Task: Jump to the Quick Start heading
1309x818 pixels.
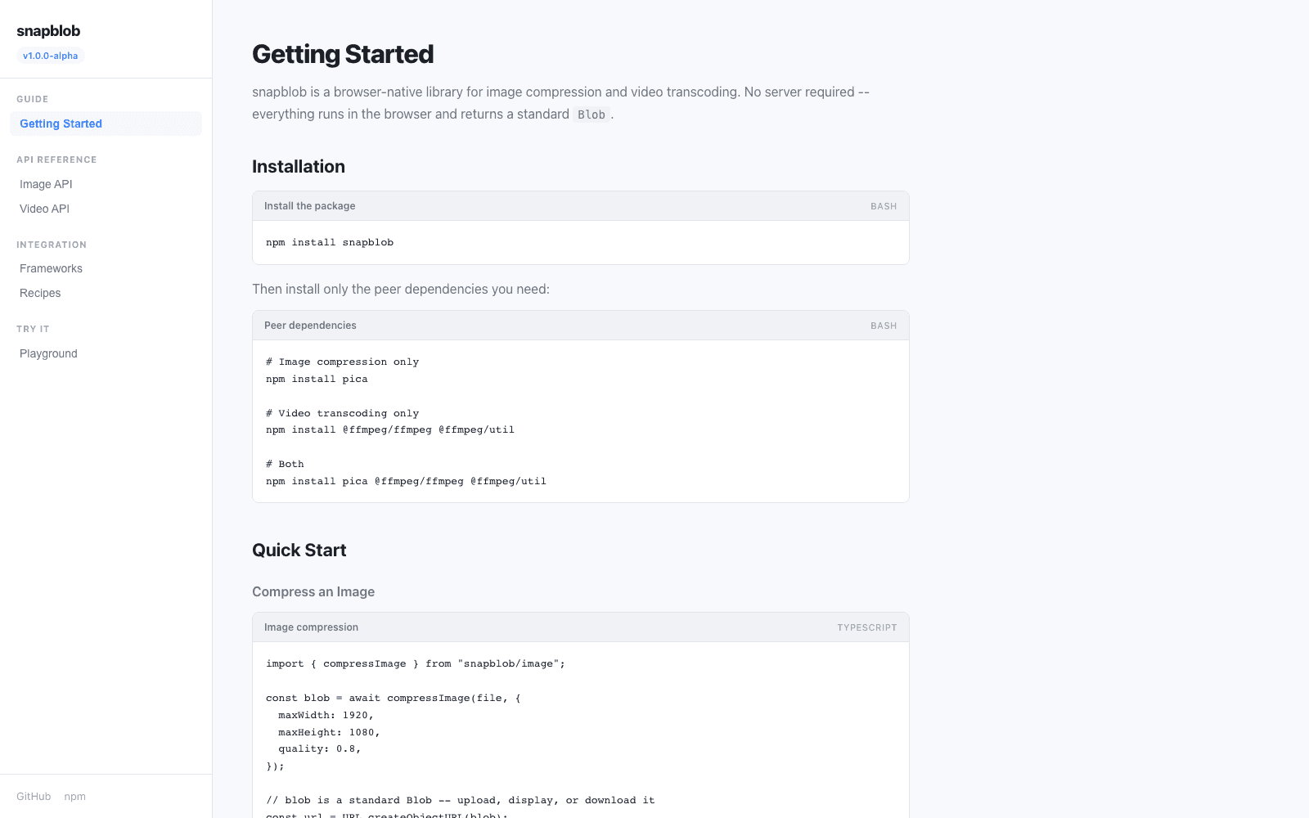Action: tap(299, 550)
